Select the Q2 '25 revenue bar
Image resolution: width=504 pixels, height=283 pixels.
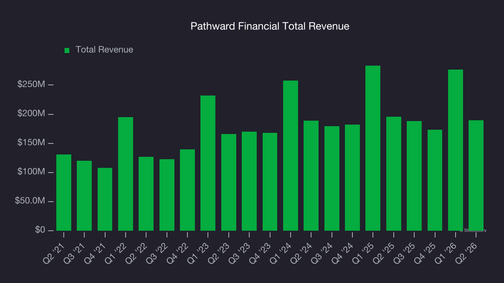click(394, 174)
